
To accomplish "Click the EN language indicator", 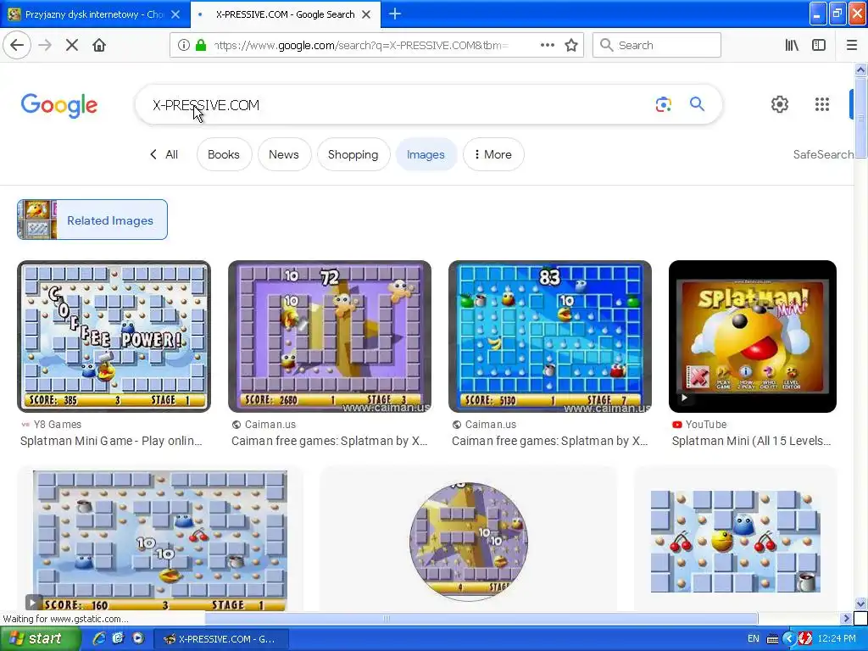I will click(x=754, y=639).
